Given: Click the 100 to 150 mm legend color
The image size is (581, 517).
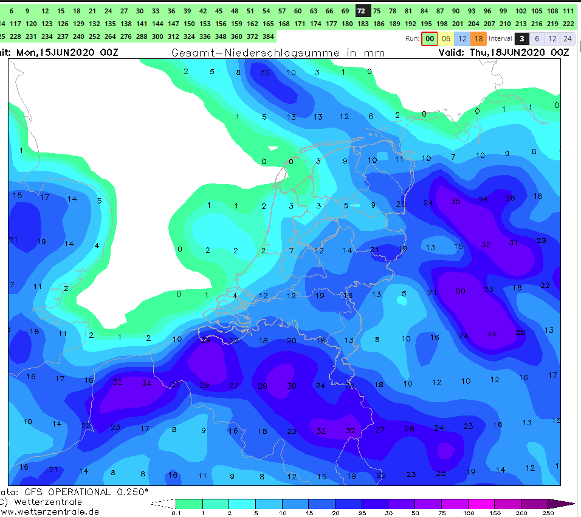Looking at the screenshot, I should click(481, 504).
